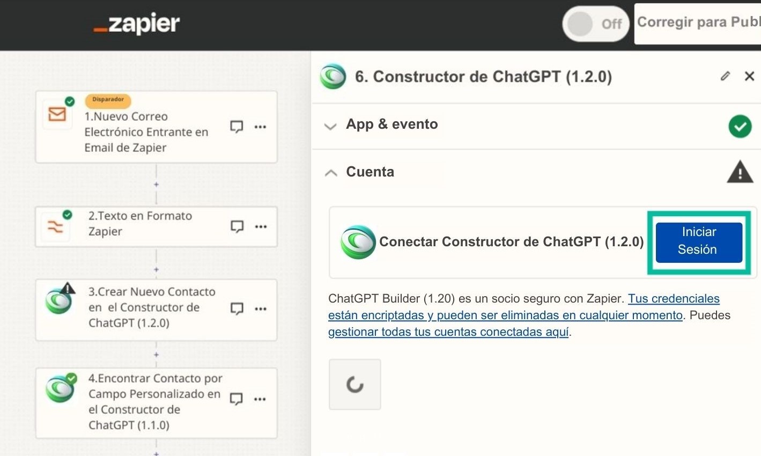Add a step after step 2 with plus
761x456 pixels.
click(156, 270)
